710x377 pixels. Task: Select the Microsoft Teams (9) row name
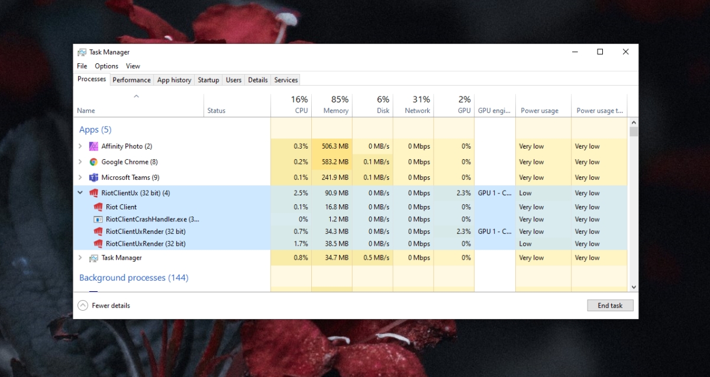130,178
